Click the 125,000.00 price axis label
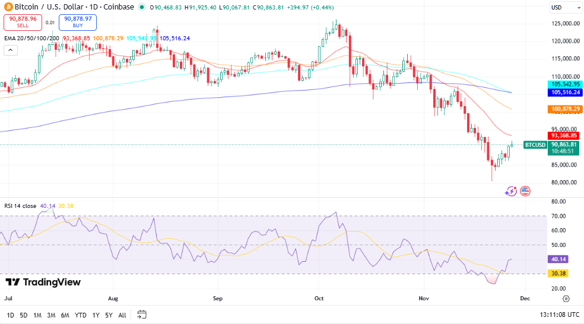Screen dimensions: 584x324 566,24
